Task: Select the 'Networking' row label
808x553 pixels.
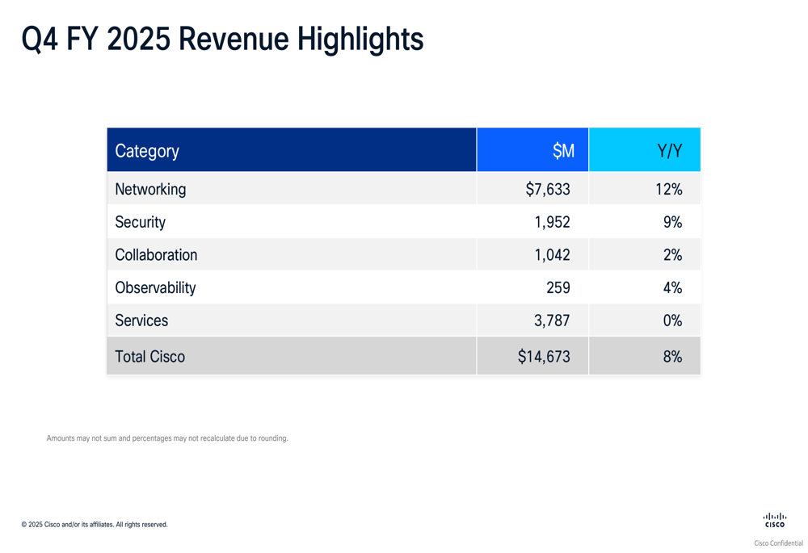Action: [150, 189]
